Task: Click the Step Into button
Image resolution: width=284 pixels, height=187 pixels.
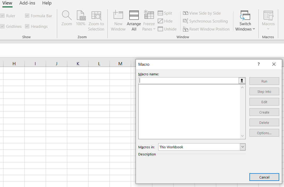Action: pyautogui.click(x=264, y=92)
